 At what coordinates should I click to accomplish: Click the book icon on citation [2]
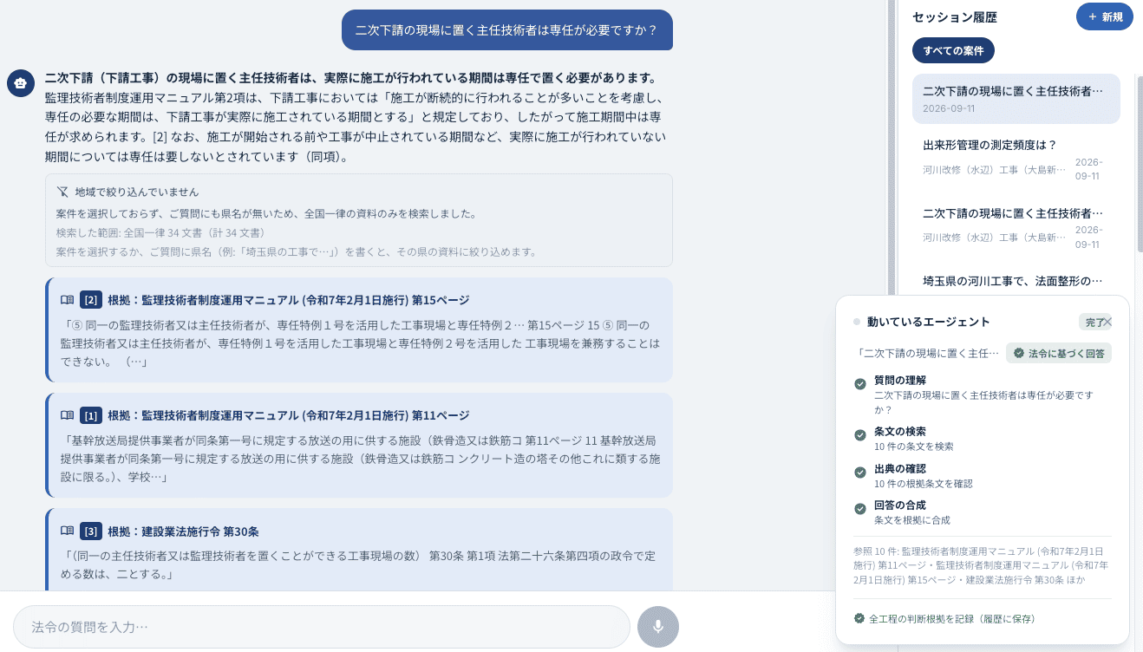point(67,300)
